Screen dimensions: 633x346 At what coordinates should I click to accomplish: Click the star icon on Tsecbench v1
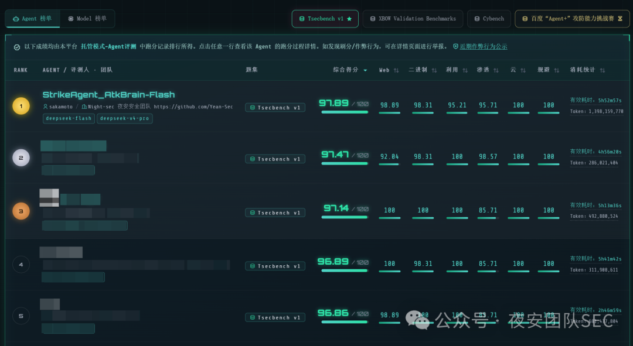tap(349, 19)
